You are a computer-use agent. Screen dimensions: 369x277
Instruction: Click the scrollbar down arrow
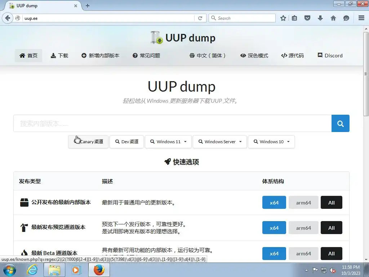[366, 260]
